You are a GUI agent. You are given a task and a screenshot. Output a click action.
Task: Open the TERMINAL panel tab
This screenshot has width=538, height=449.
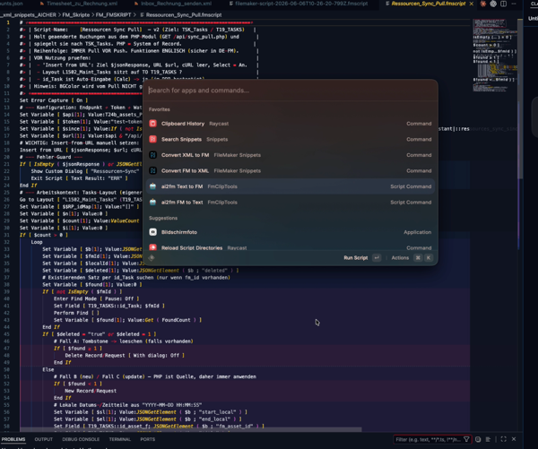point(120,439)
